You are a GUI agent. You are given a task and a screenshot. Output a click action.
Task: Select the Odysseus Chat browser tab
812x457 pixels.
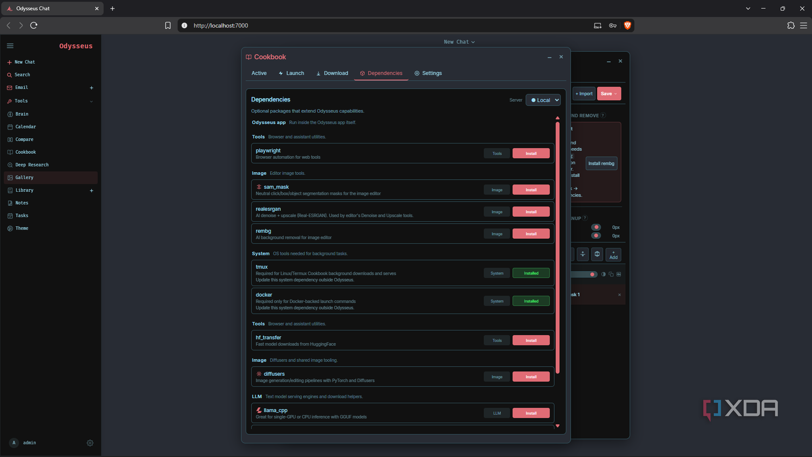[x=52, y=9]
